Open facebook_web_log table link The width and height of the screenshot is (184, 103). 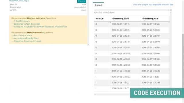[x=19, y=1]
